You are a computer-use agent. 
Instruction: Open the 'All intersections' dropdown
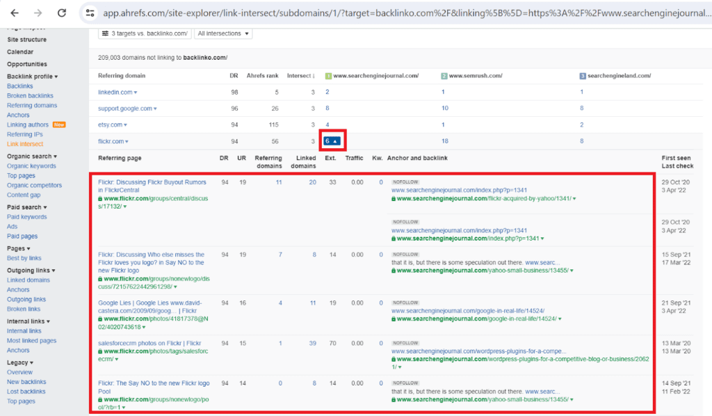point(223,33)
